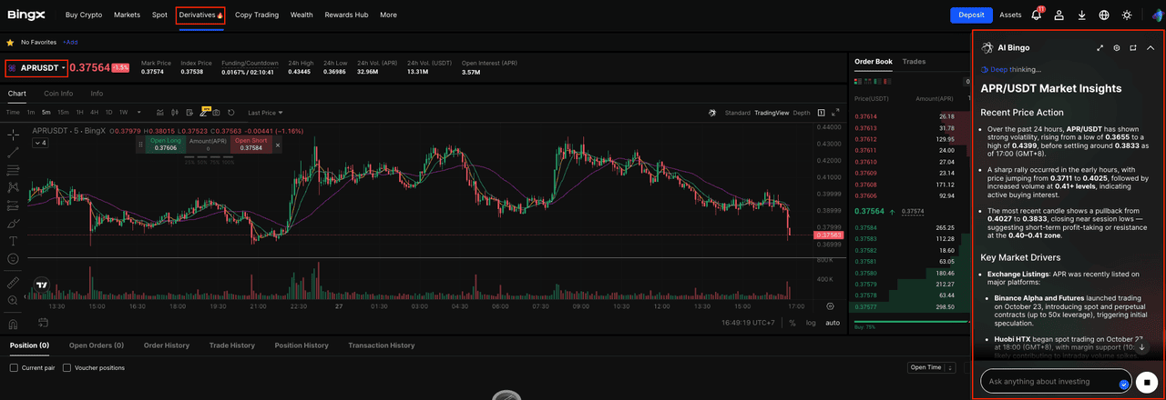Click the Open Long button
1166x400 pixels.
[165, 144]
